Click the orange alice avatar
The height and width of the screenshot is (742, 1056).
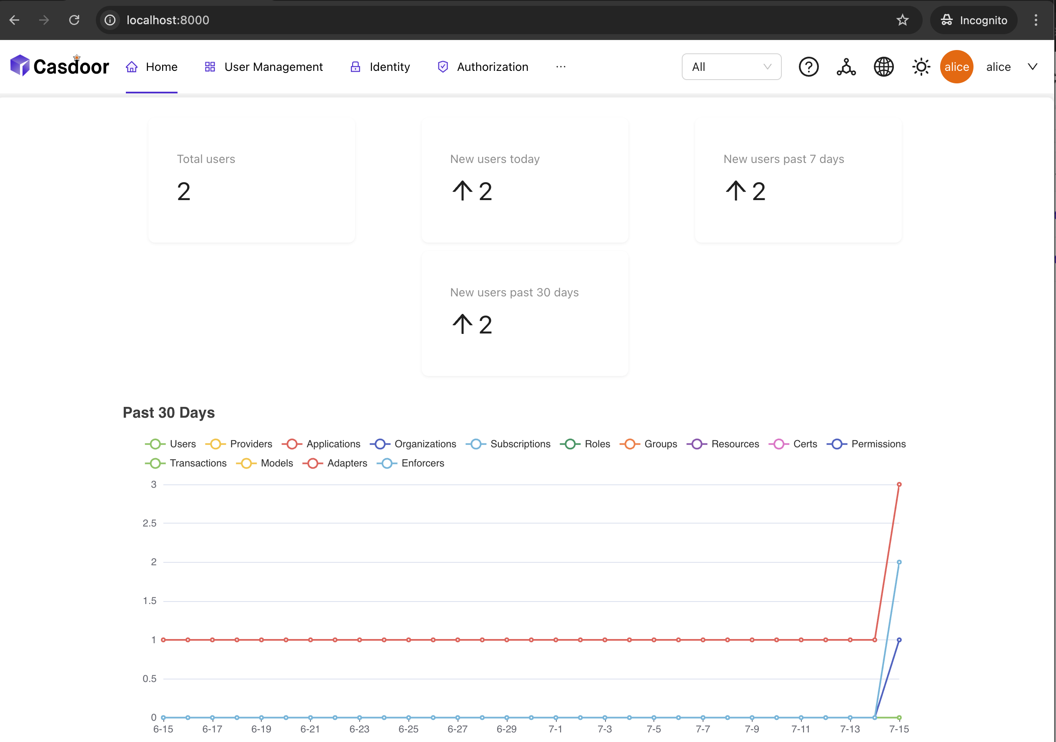coord(956,67)
